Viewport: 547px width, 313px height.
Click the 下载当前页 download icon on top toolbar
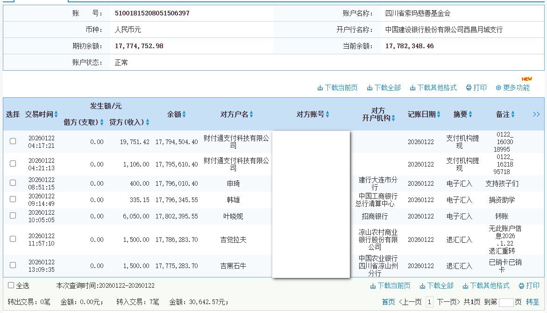(320, 87)
